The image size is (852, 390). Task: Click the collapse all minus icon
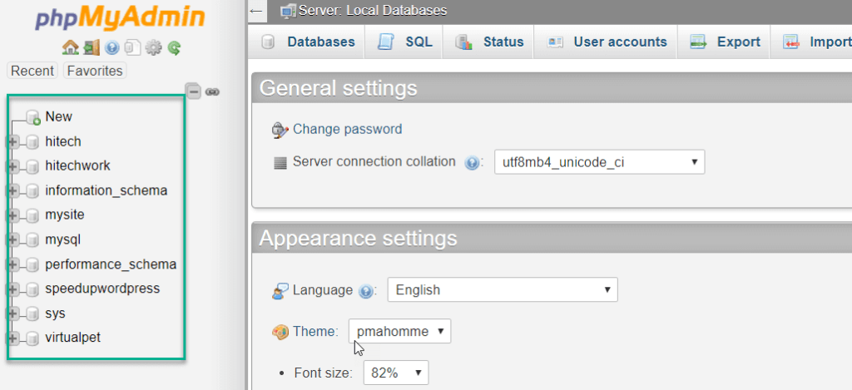tap(194, 91)
